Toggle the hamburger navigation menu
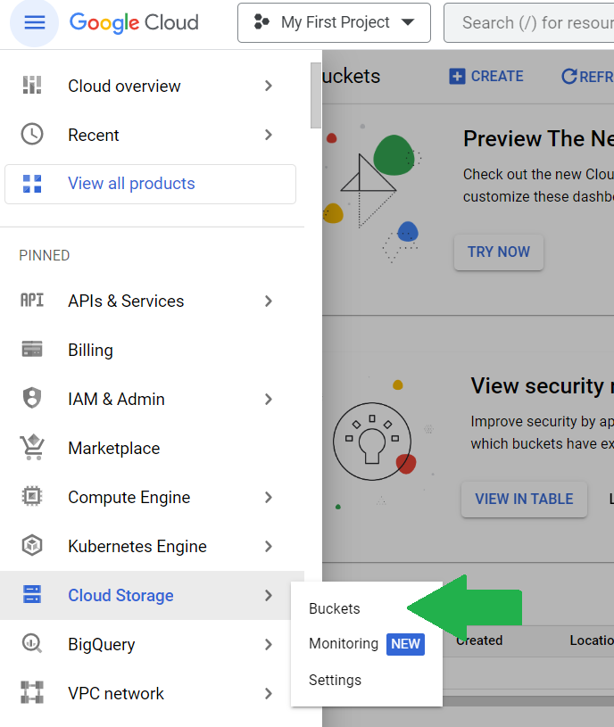Screen dimensions: 614x727 (34, 22)
